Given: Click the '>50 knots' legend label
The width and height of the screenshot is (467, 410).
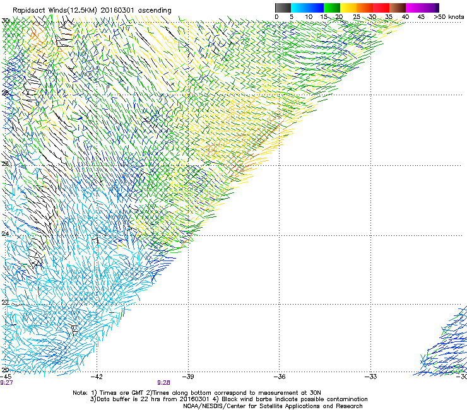Looking at the screenshot, I should tap(449, 17).
